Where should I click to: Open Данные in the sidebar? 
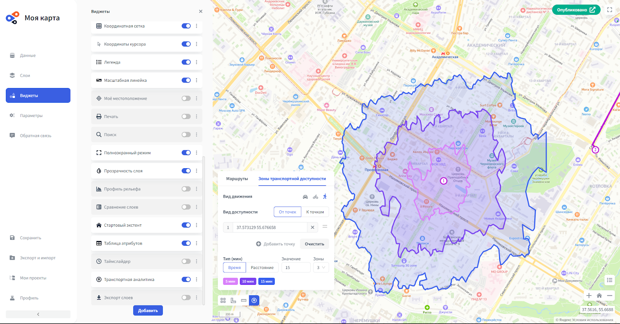point(38,55)
